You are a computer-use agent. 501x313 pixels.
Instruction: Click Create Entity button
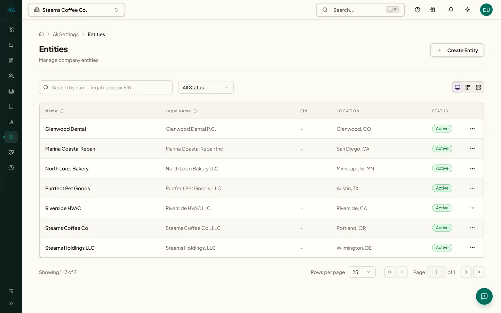click(457, 50)
